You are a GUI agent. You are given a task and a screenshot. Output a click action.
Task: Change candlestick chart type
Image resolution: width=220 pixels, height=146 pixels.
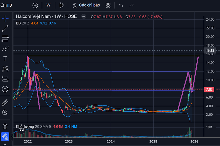(x=62, y=5)
